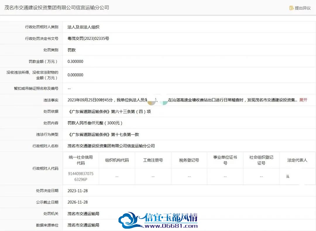Select the 税务登记号 column header
Viewport: 316px width, 231px height.
(x=189, y=160)
